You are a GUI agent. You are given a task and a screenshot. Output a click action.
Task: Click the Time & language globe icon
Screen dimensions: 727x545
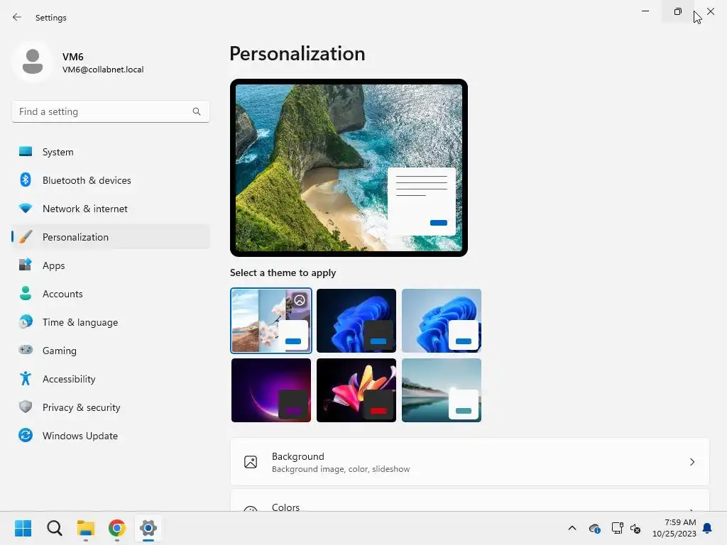pyautogui.click(x=26, y=321)
